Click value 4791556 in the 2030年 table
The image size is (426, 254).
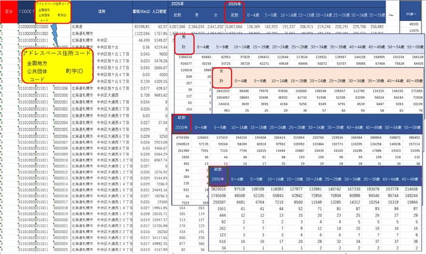pos(182,137)
